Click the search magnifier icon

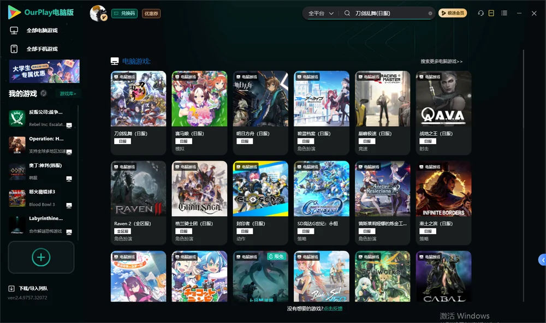(347, 13)
